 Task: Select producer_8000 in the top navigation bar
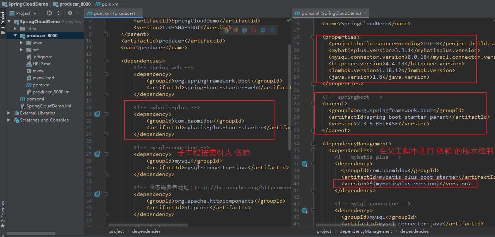[72, 4]
